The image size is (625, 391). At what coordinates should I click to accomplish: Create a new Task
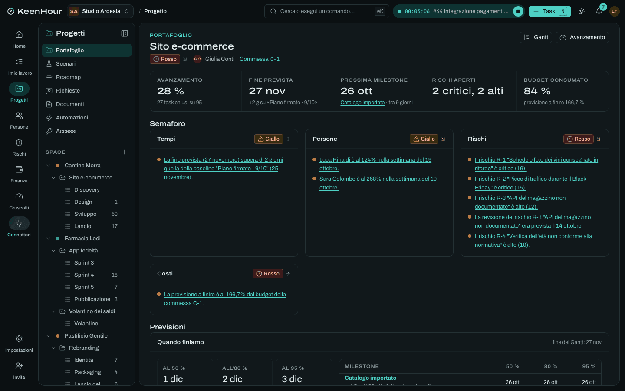[549, 11]
